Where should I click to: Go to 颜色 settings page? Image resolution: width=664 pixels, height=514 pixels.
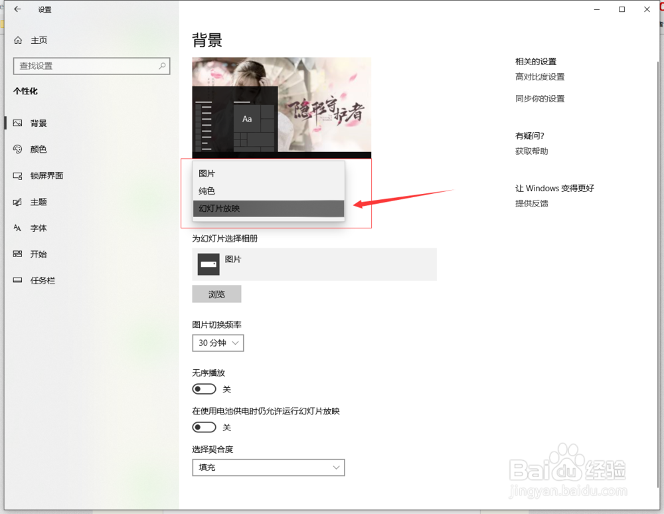click(39, 149)
